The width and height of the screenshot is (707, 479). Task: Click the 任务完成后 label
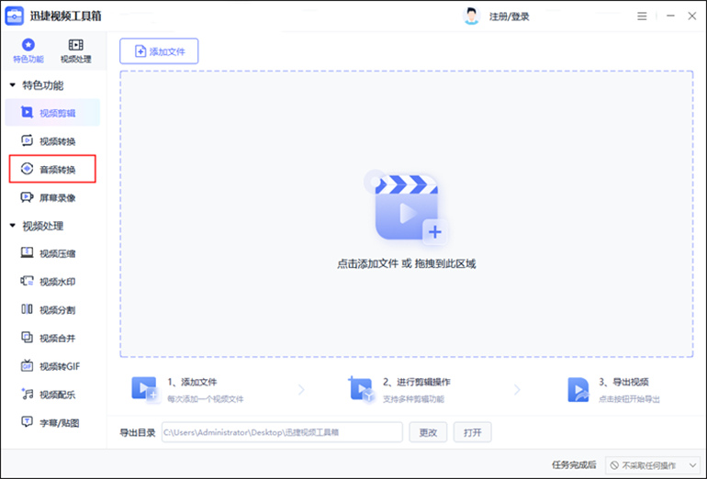[574, 464]
